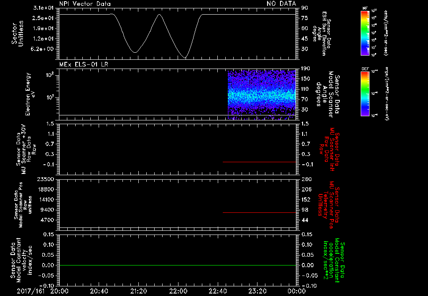Click the 90 degree sun elevation tick
Screen dimensions: 428x296
point(305,8)
